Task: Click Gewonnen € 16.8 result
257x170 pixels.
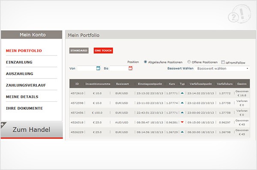Action: click(242, 93)
